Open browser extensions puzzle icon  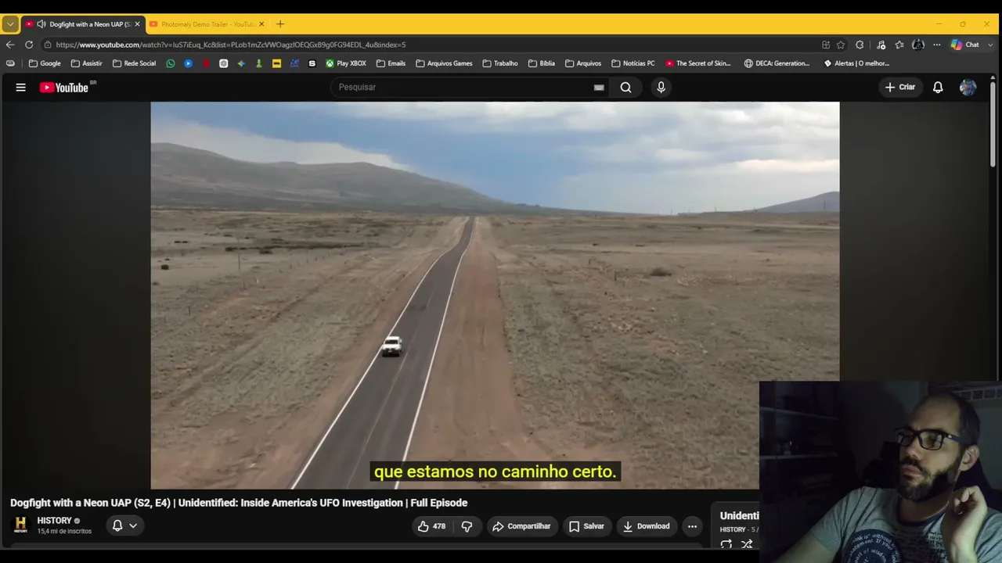[x=860, y=45]
